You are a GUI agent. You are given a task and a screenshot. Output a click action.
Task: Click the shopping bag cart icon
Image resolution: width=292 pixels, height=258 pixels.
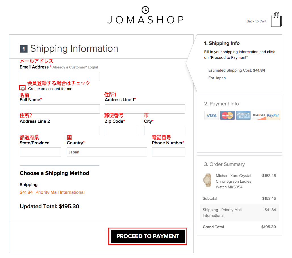(x=277, y=19)
